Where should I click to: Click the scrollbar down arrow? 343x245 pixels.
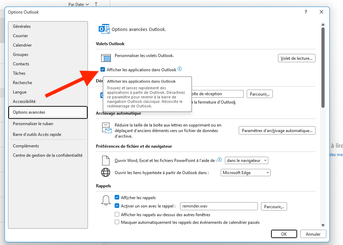323,225
